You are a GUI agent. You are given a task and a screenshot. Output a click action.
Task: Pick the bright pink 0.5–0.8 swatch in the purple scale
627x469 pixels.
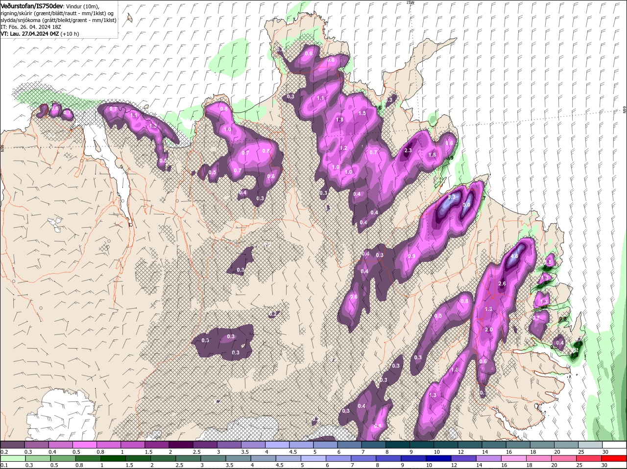pos(84,445)
